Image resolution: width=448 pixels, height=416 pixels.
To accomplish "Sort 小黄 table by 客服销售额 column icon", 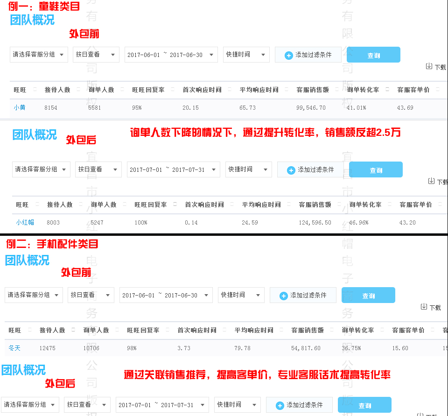I will (337, 90).
